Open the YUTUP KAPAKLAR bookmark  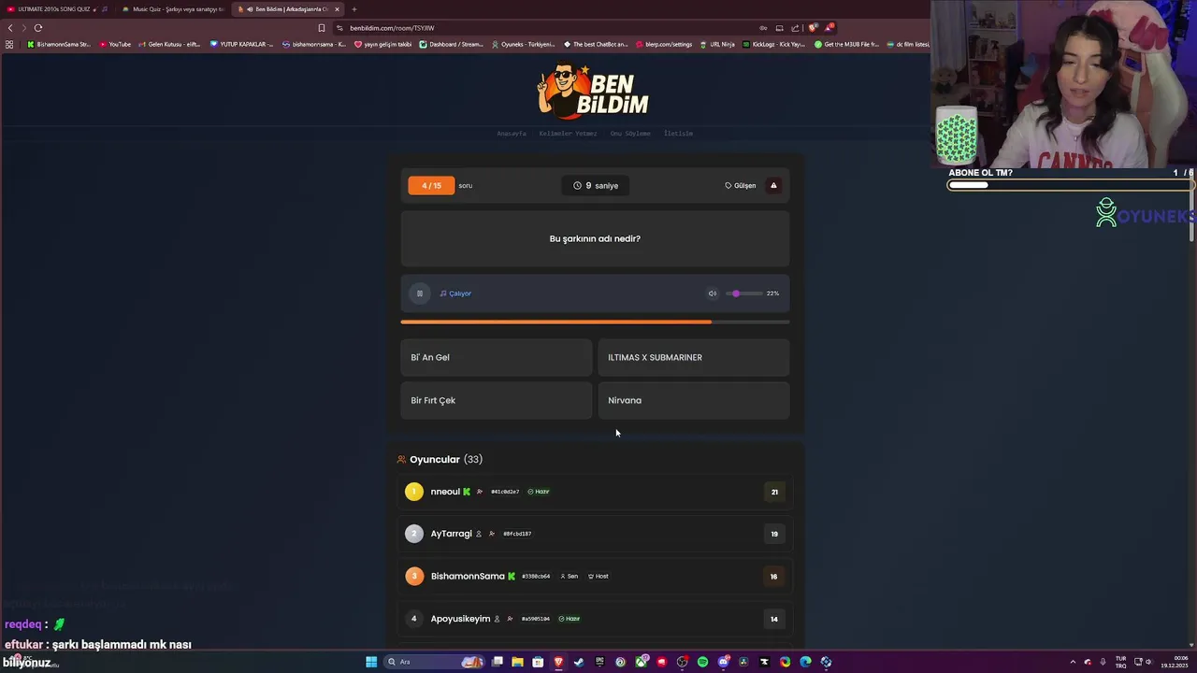tap(242, 44)
